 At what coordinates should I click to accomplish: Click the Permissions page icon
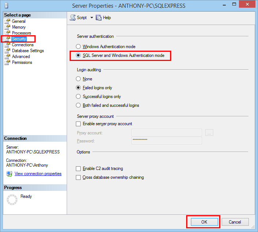click(7, 62)
